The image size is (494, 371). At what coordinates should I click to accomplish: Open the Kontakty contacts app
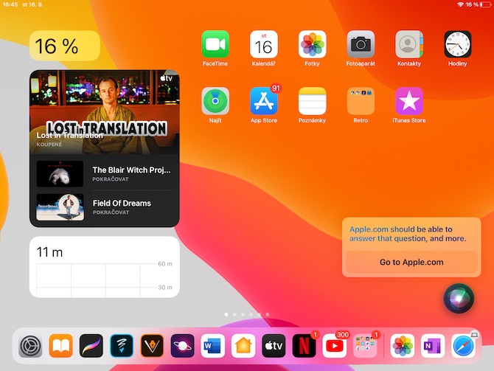tap(409, 44)
